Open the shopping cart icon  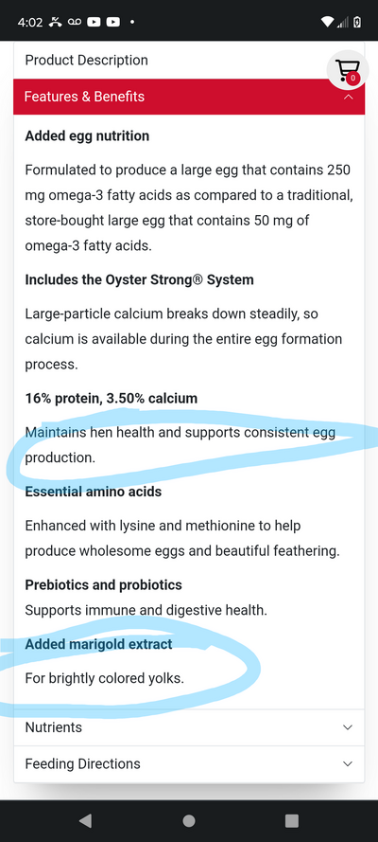pos(347,70)
